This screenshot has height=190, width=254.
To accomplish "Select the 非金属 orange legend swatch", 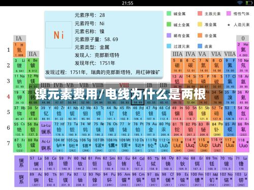I will pyautogui.click(x=200, y=35).
